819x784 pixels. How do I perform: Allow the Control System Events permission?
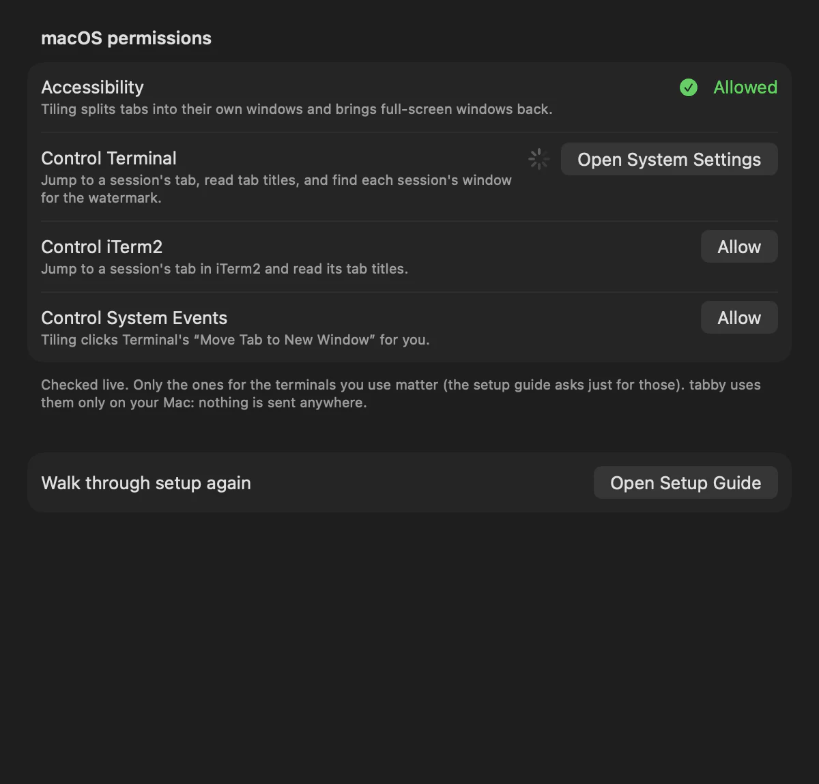739,317
